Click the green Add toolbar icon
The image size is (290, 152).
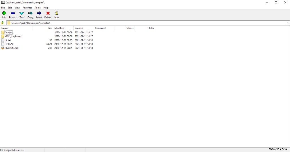click(x=4, y=13)
